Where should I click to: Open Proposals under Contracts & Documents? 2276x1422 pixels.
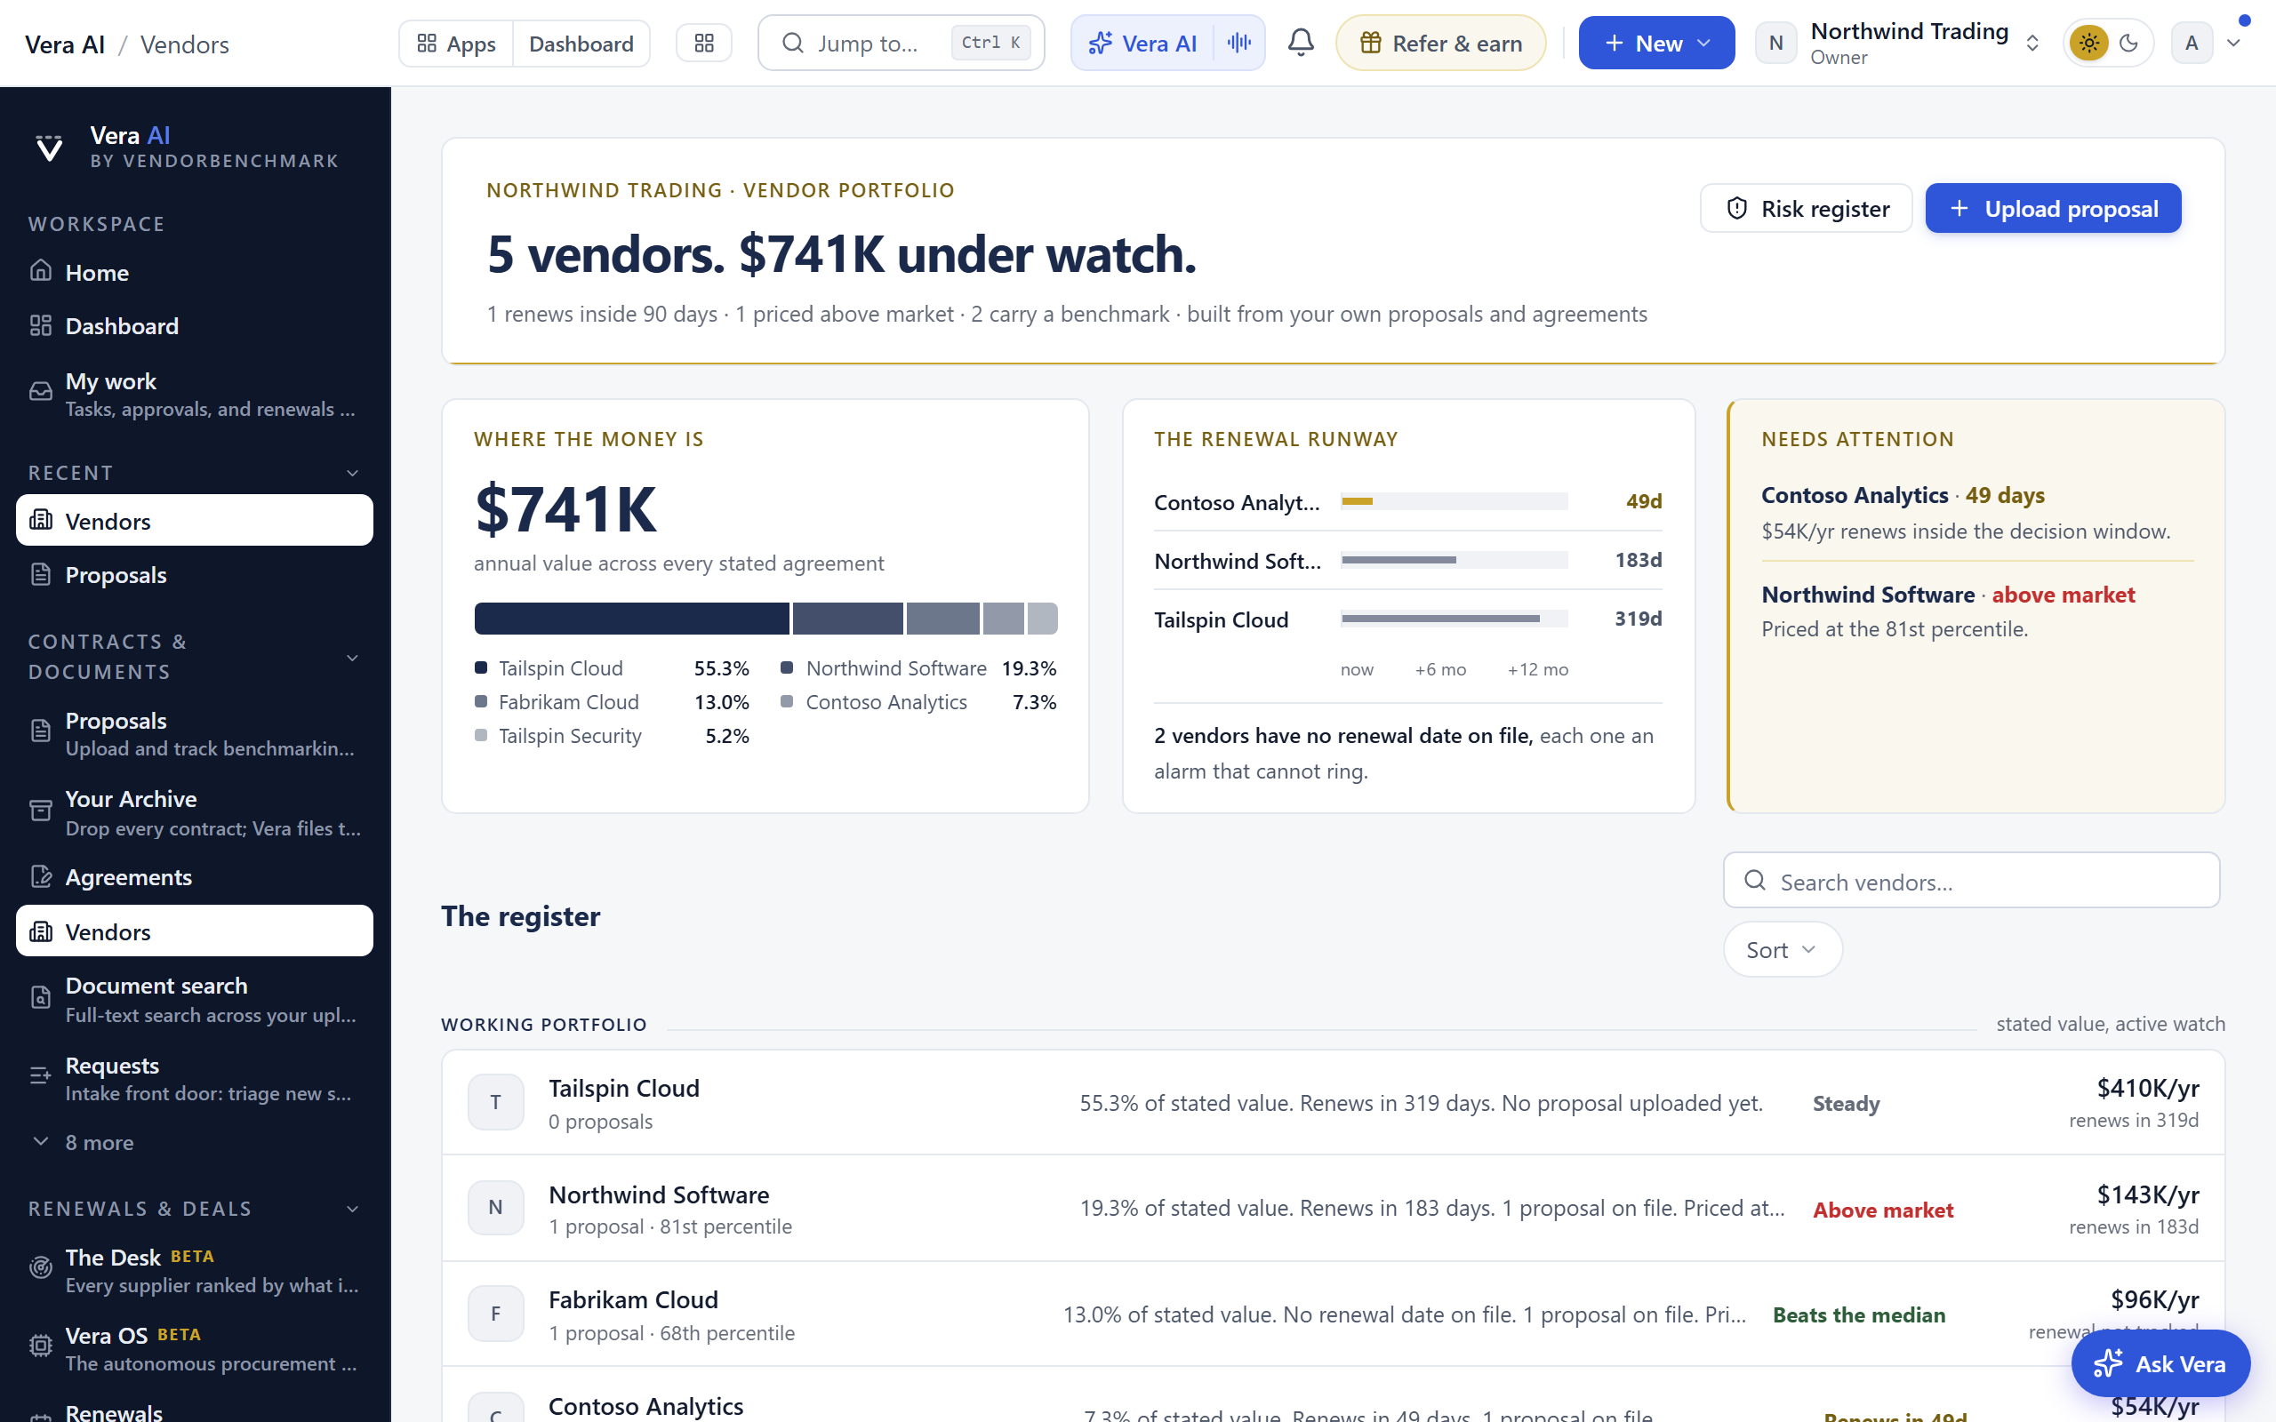pyautogui.click(x=195, y=733)
